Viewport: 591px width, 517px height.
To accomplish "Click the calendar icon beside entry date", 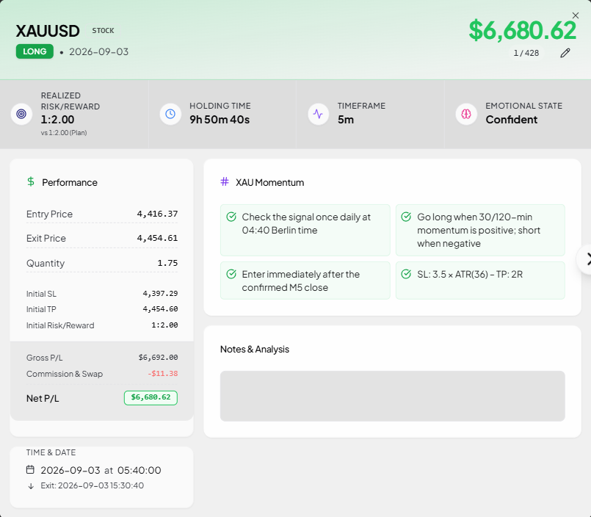I will [x=30, y=469].
